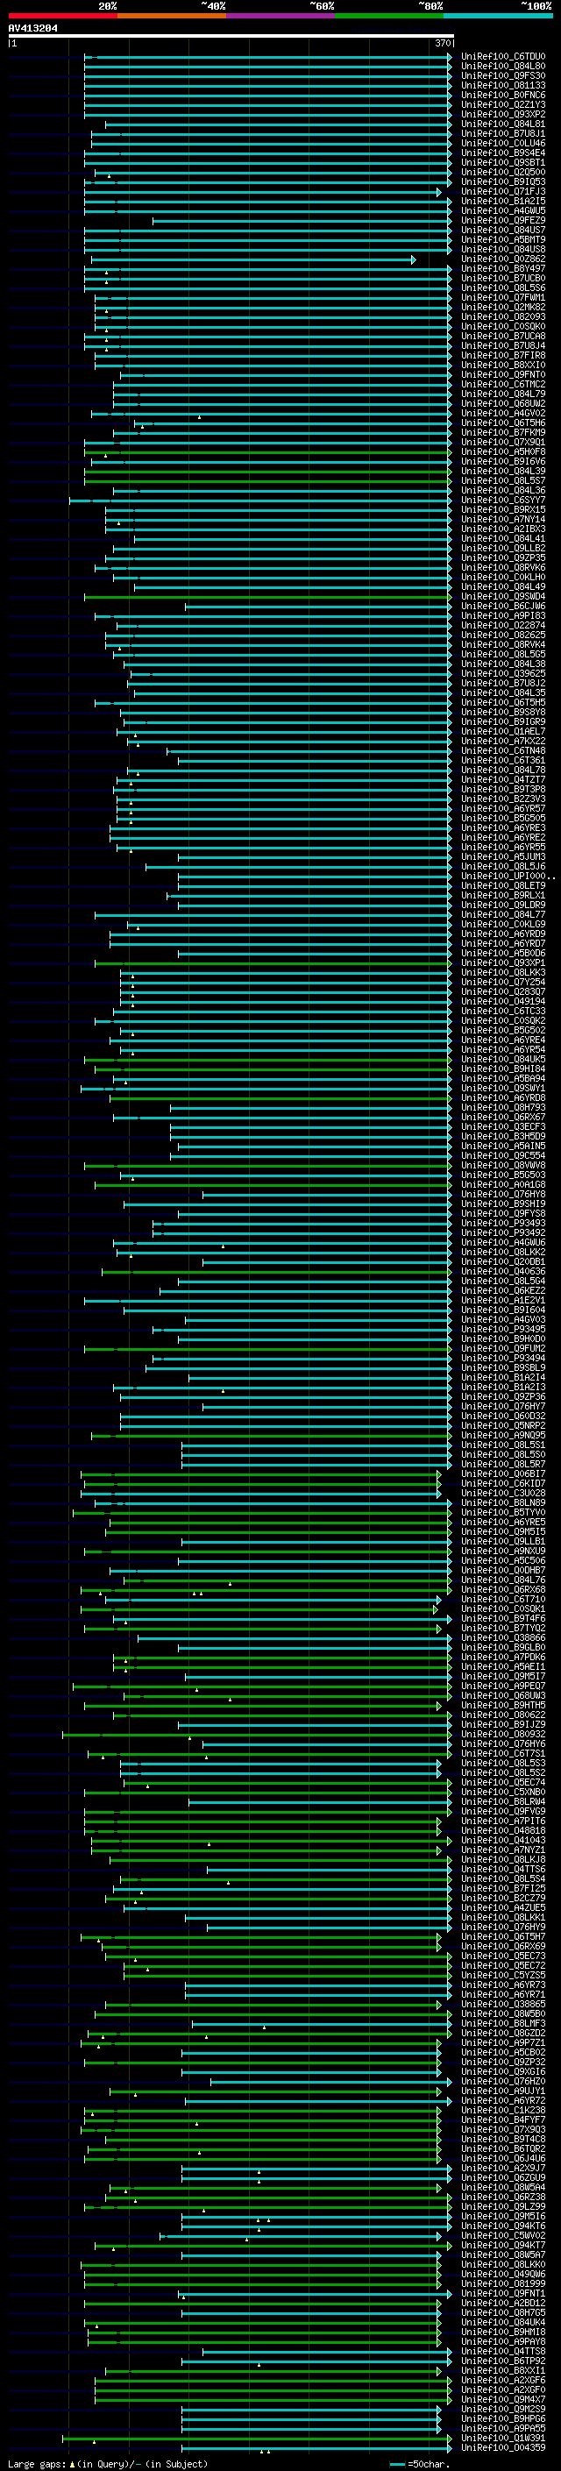Select last hit UniRef100_O04359
Viewport: 561px width, 2471px height.
(x=502, y=2448)
